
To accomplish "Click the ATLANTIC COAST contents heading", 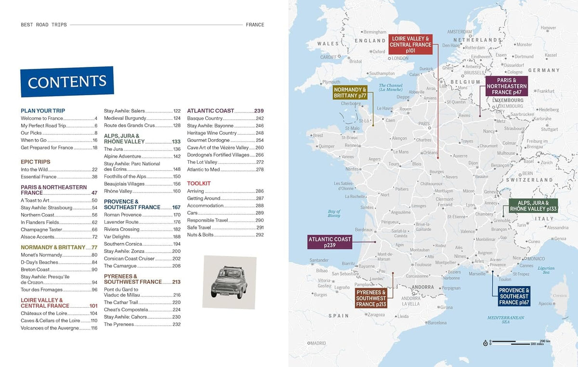I will [225, 111].
